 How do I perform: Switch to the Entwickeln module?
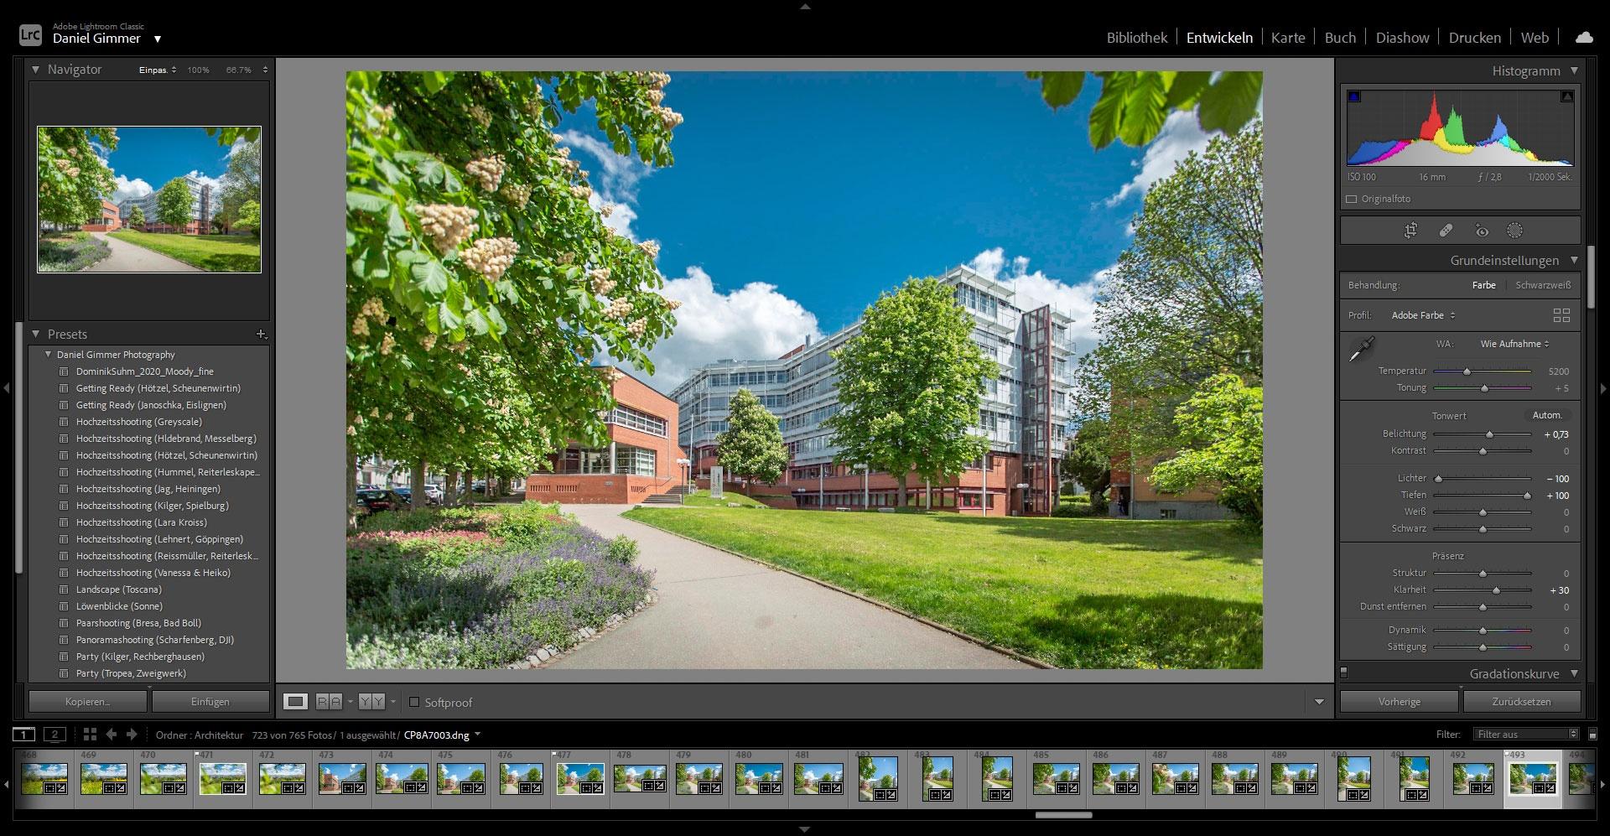point(1219,38)
